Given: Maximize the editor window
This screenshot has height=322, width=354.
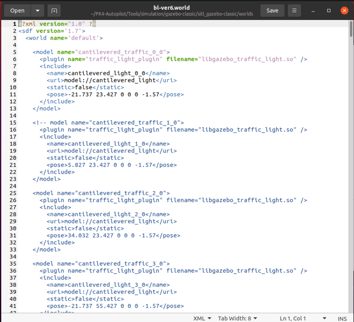Looking at the screenshot, I should point(329,11).
